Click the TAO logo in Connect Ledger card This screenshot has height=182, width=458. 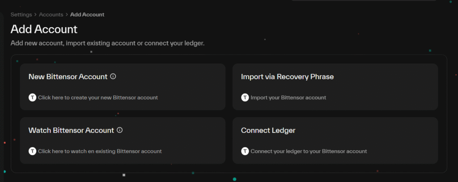(x=245, y=151)
